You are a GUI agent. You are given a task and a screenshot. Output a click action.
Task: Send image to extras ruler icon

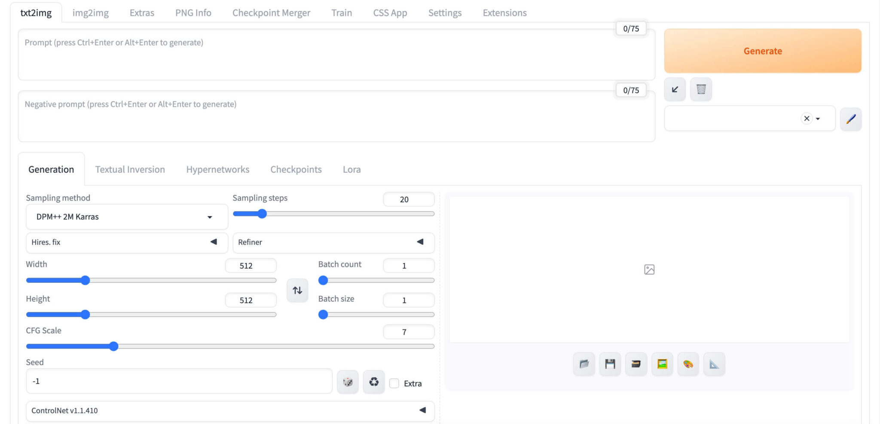714,364
